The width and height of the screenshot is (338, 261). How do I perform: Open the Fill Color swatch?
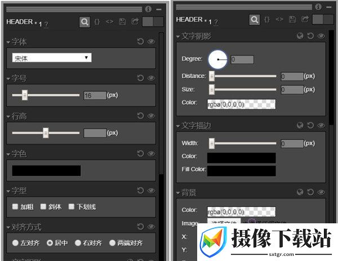coord(242,171)
